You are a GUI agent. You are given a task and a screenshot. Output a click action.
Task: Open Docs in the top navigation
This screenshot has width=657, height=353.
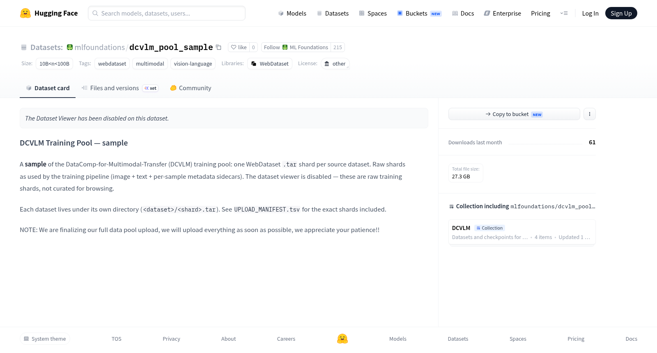[463, 13]
